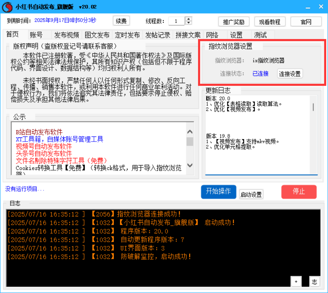Decrease thread count with down arrow
This screenshot has height=293, width=328.
click(189, 23)
